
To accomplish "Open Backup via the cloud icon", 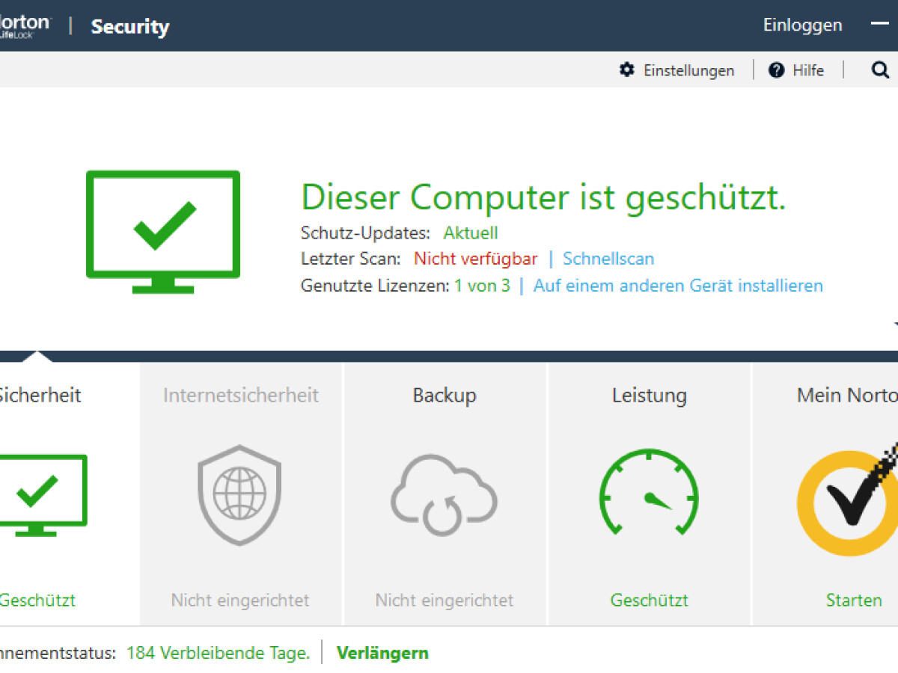I will point(444,494).
